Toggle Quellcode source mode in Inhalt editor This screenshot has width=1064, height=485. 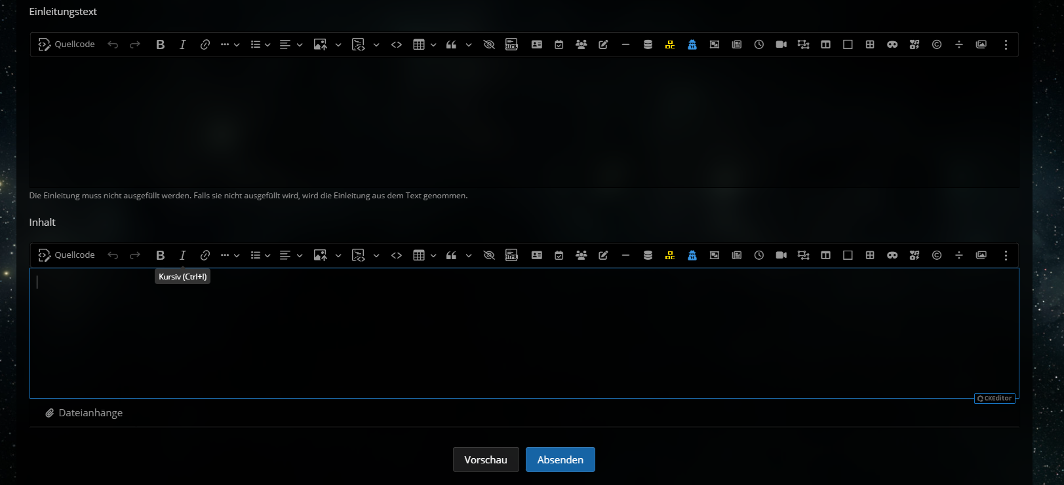66,255
